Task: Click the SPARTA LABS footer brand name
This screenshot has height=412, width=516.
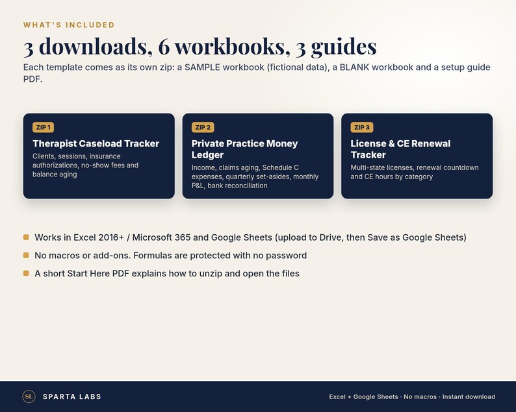Action: coord(72,396)
